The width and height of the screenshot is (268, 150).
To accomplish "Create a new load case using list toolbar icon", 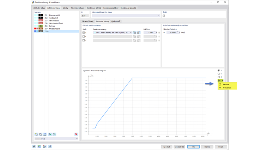I will pos(36,134).
